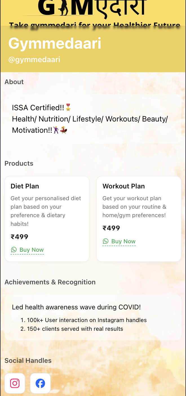Click the Products section heading

(x=19, y=163)
